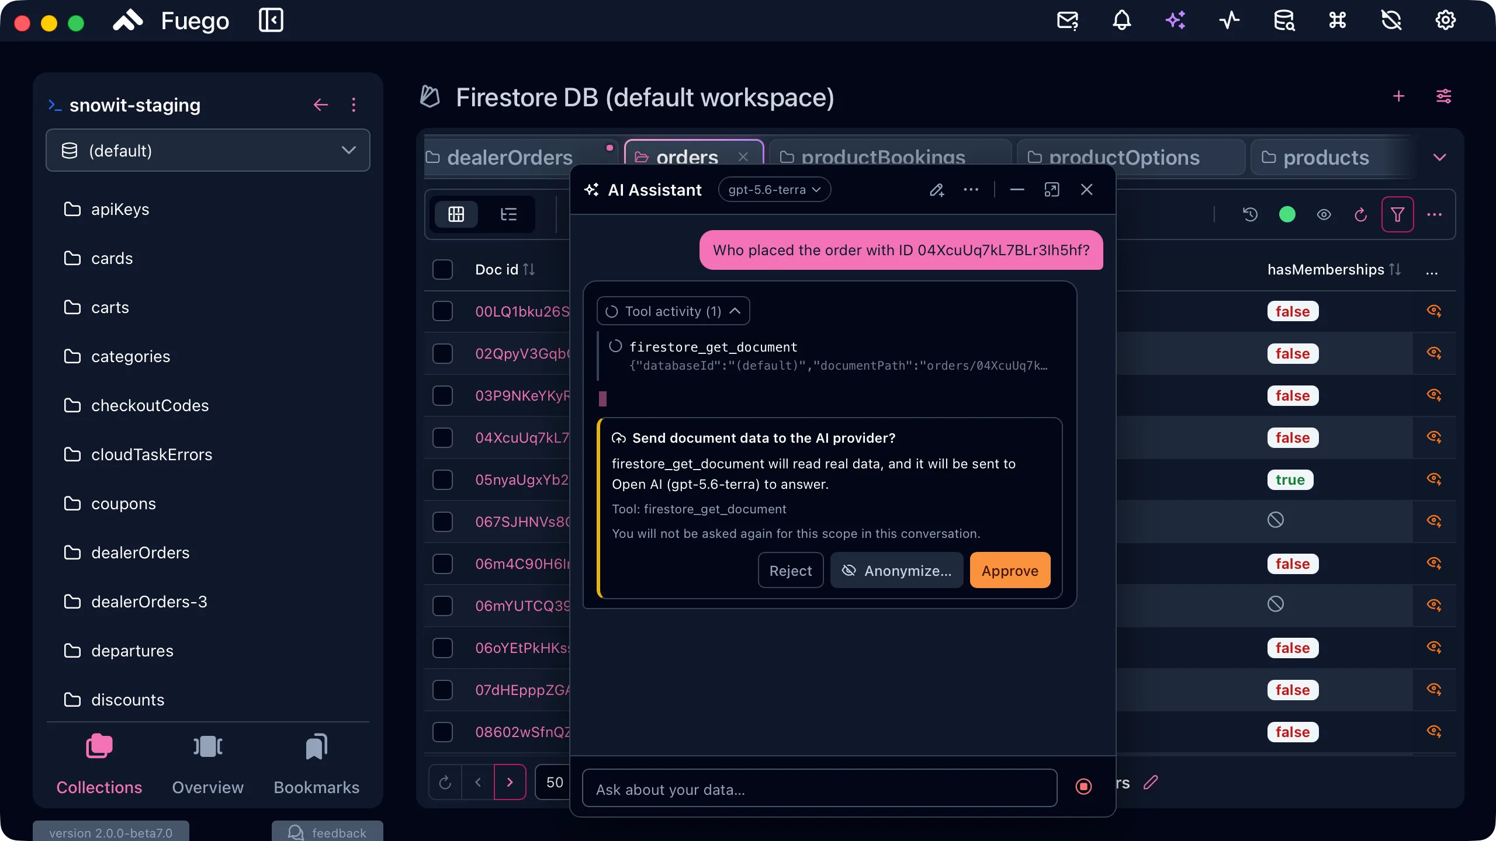Click the pencil edit icon in the table footer
This screenshot has width=1496, height=841.
[1151, 783]
